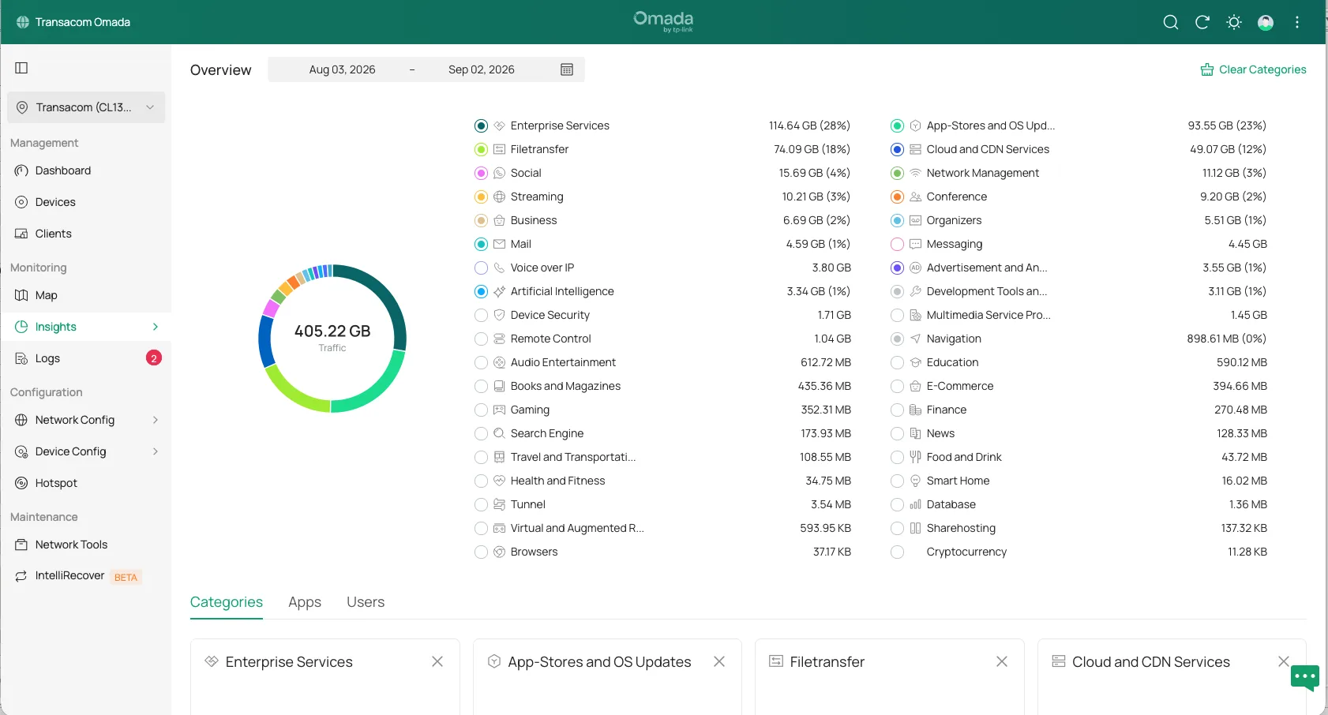Toggle the Cloud and CDN Services selector
The image size is (1328, 715).
click(x=897, y=149)
